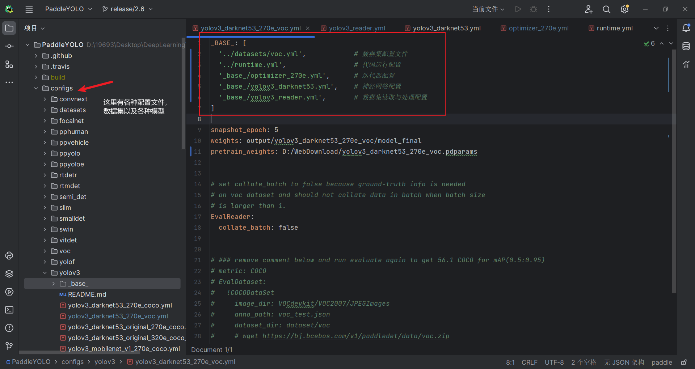Click yolov3 breadcrumb in navigation bar
The height and width of the screenshot is (369, 695).
tap(105, 362)
